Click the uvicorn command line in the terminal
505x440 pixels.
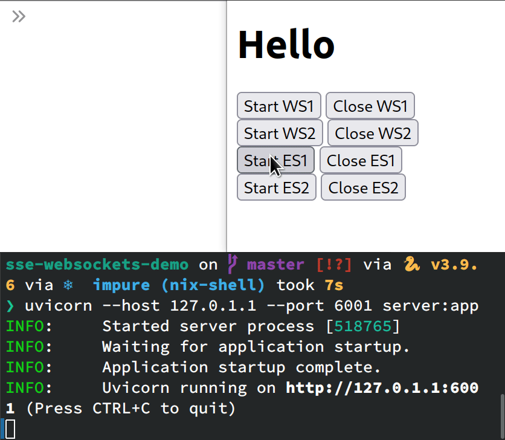tap(242, 305)
